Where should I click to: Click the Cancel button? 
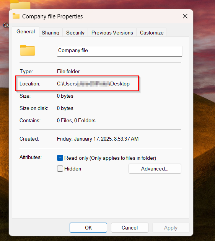tap(130, 228)
